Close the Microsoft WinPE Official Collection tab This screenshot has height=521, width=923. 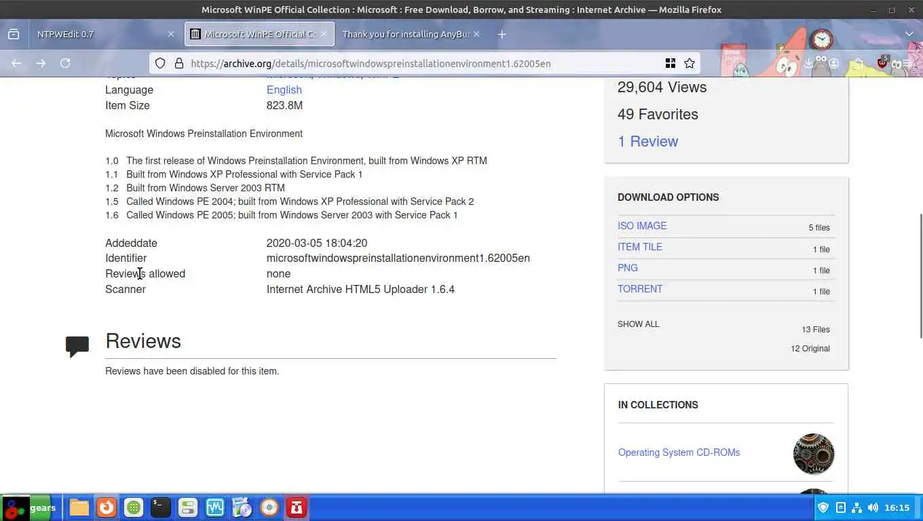(x=324, y=34)
